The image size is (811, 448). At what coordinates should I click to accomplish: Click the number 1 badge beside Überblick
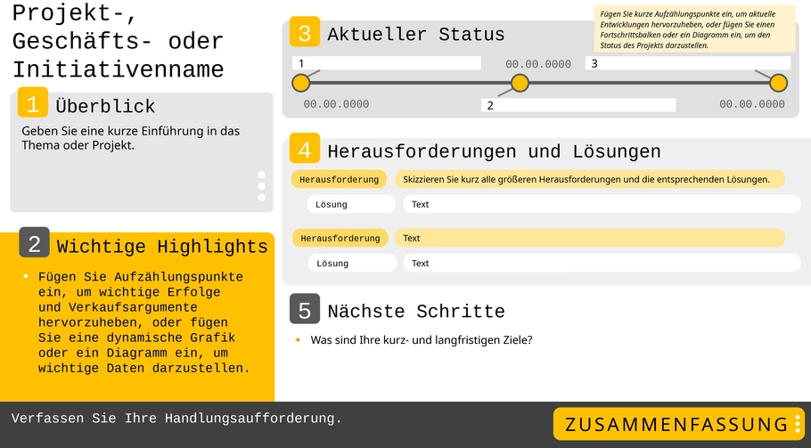coord(32,104)
